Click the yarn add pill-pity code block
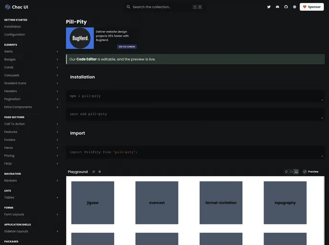This screenshot has width=329, height=245. pyautogui.click(x=195, y=114)
